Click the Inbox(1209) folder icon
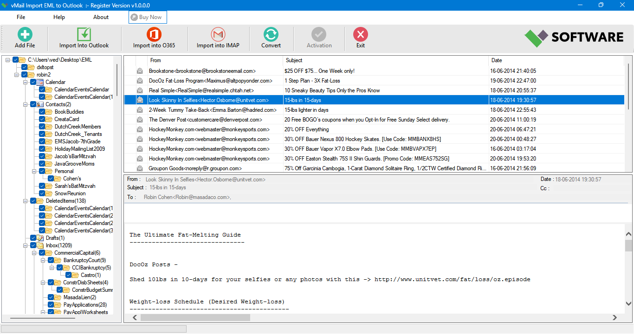This screenshot has height=334, width=634. (40, 245)
